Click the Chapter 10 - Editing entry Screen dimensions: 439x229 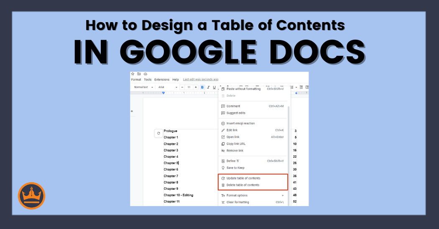point(179,195)
